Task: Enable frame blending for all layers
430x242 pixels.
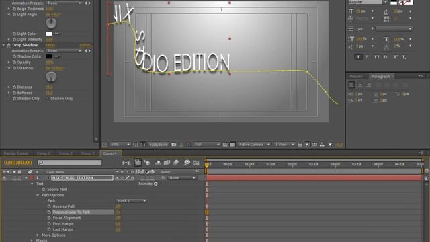Action: coord(167,163)
